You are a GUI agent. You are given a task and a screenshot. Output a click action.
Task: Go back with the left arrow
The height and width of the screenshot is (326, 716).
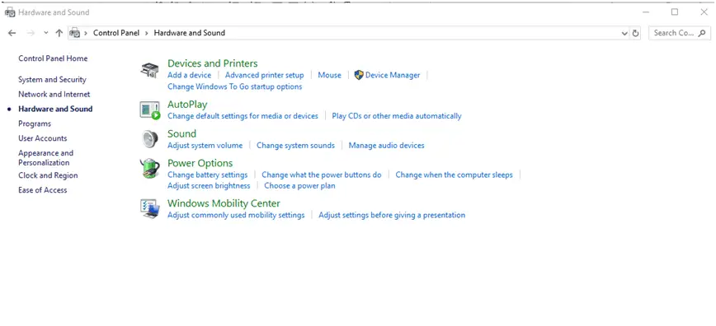point(12,33)
